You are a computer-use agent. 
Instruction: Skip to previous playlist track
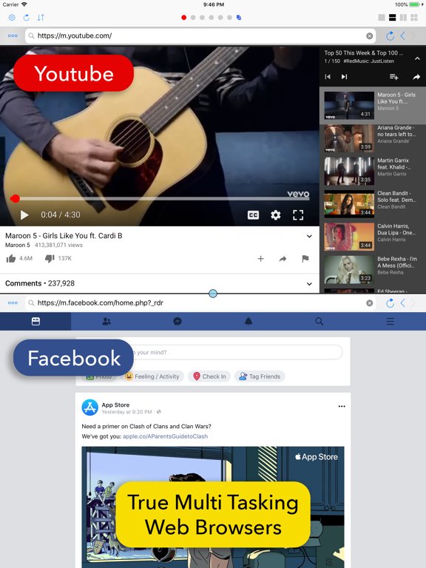328,77
